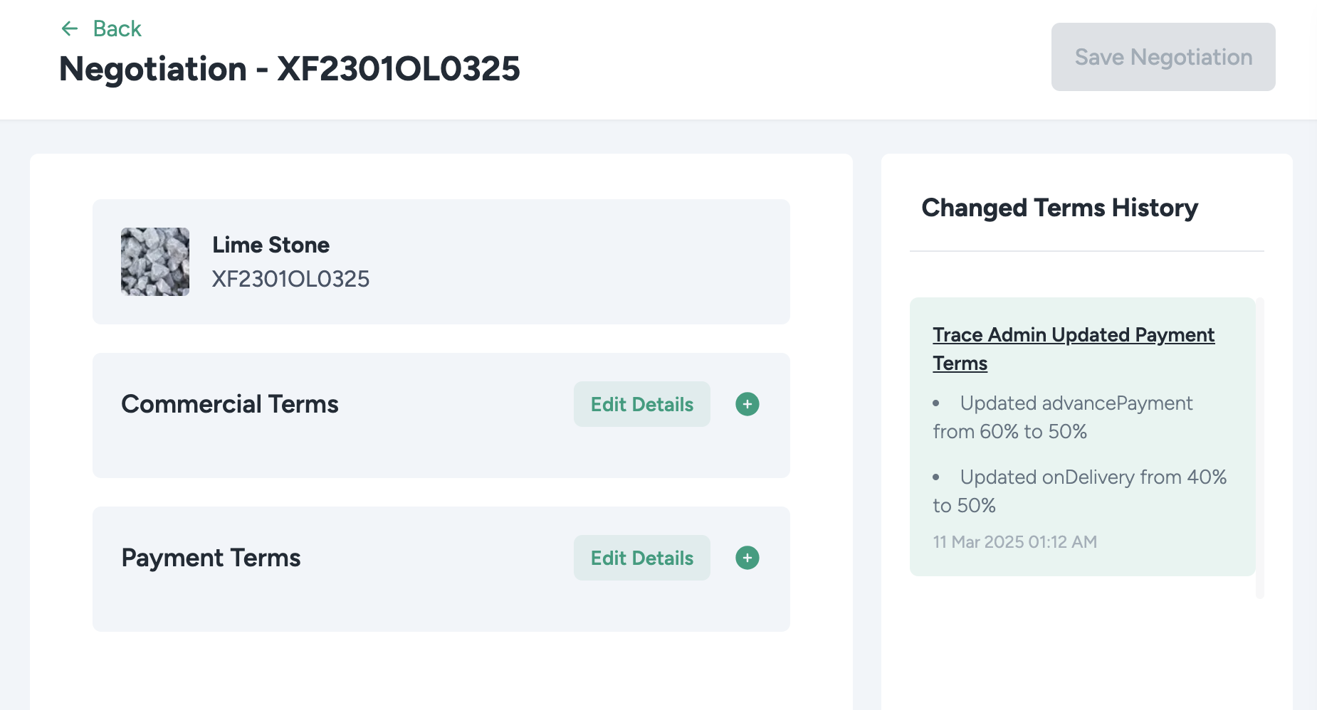This screenshot has height=710, width=1317.
Task: Click the Back link text
Action: (117, 28)
